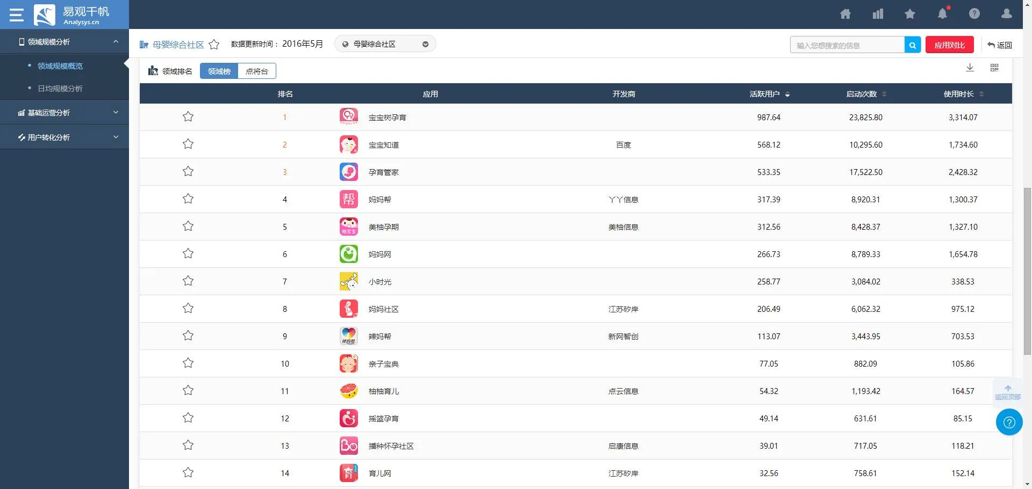Viewport: 1032px width, 489px height.
Task: Open the notification bell icon
Action: (x=943, y=13)
